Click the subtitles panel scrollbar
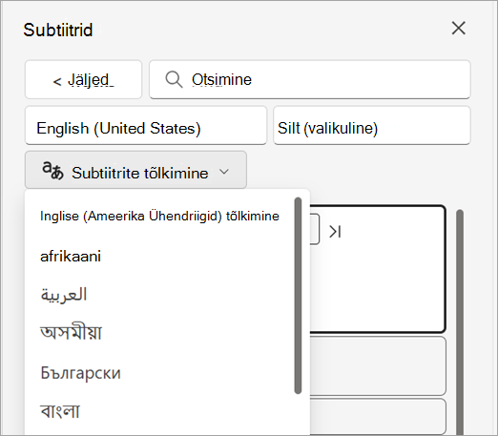This screenshot has height=436, width=498. 460,322
